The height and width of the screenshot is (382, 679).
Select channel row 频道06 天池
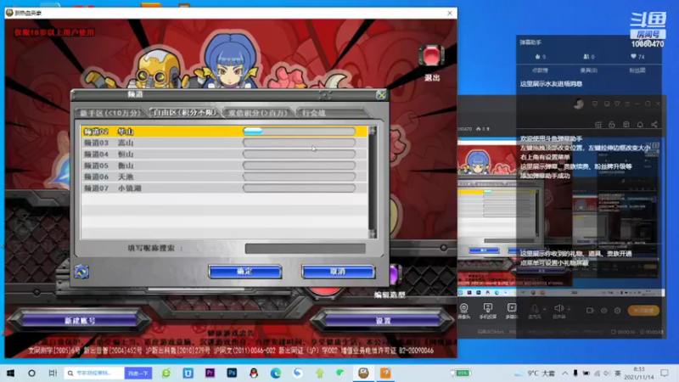tap(224, 177)
